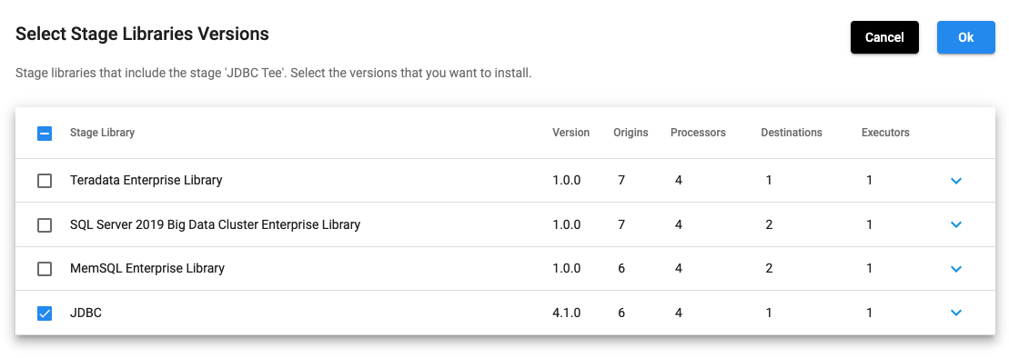Uncheck the JDBC library checkbox
The height and width of the screenshot is (358, 1009).
(45, 313)
